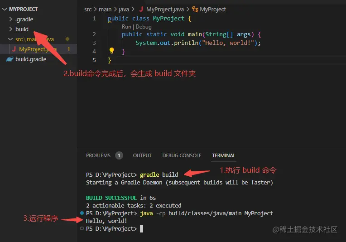Switch to the OUTPUT tab
346x242 pixels.
click(x=142, y=155)
